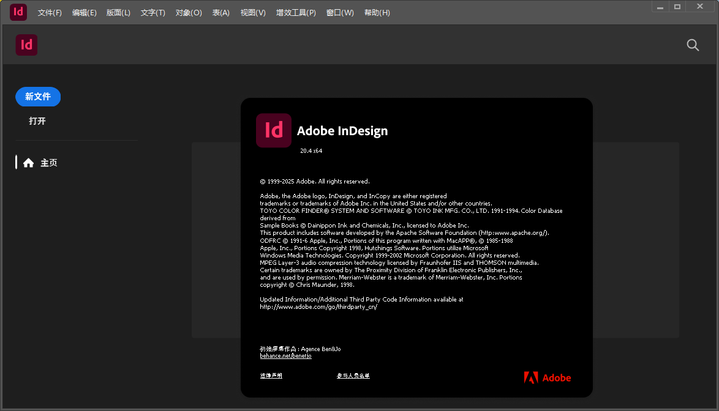
Task: Click the InDesign home icon below the menu bar
Action: tap(26, 45)
